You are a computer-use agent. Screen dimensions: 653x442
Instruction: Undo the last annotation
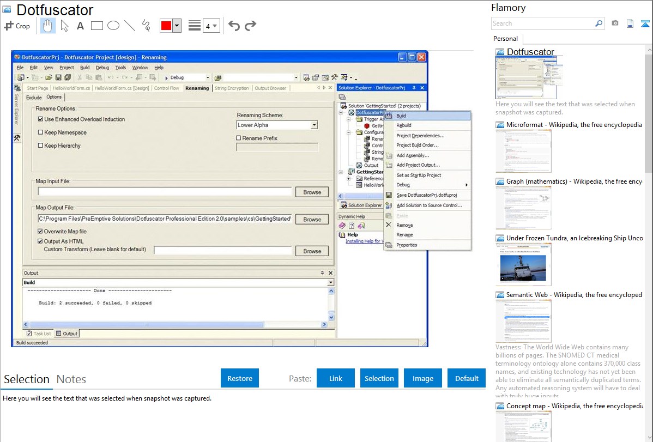(x=234, y=26)
